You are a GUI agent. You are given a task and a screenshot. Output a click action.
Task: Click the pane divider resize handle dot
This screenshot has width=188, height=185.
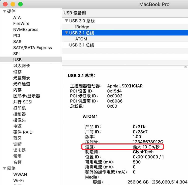click(185, 67)
